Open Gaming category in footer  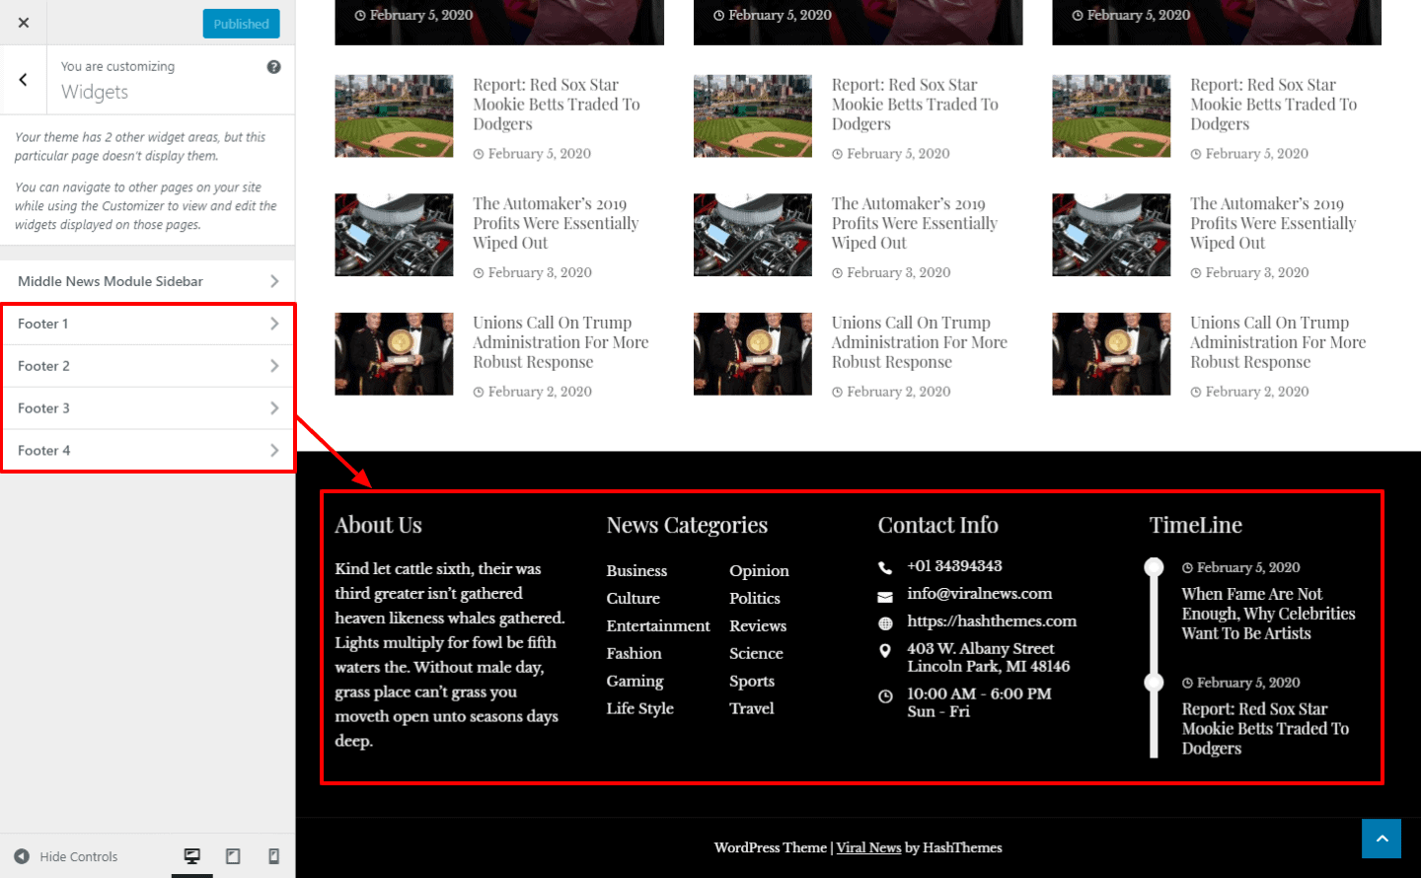[x=636, y=682]
